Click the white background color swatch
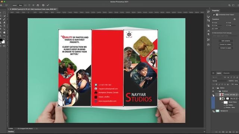 point(3,42)
